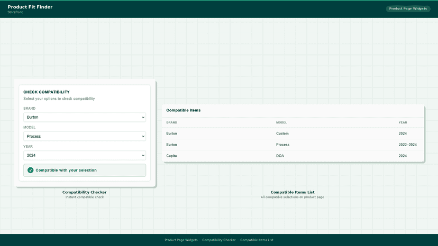This screenshot has width=438, height=246.
Task: Click the 'Select your options to check compatibility' text
Action: 59,99
